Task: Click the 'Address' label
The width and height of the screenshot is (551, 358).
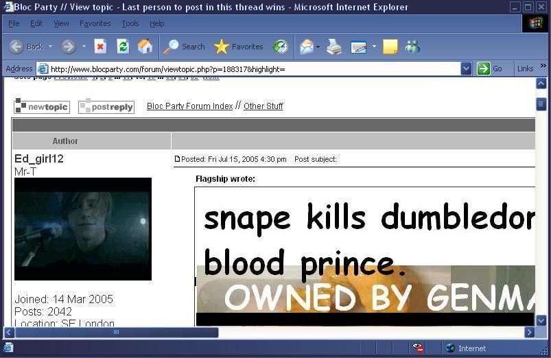Action: pos(19,69)
